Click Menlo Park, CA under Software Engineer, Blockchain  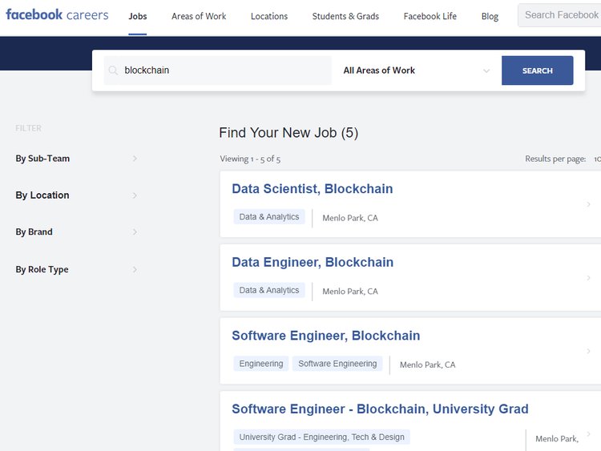(x=427, y=364)
